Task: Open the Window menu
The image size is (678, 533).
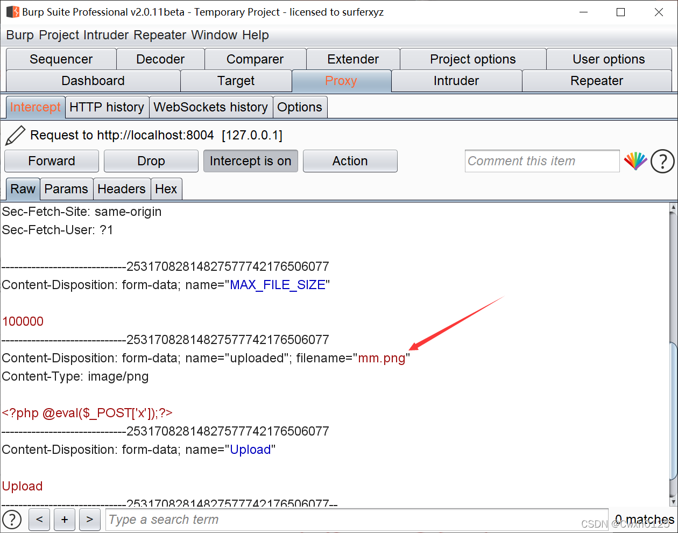Action: pos(214,35)
